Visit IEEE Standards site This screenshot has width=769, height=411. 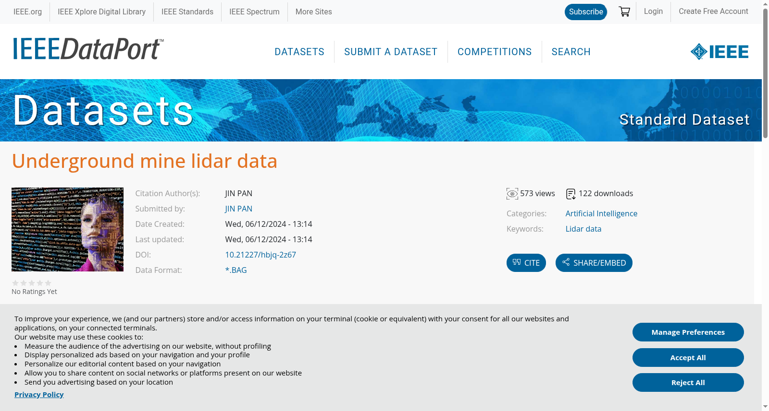187,12
